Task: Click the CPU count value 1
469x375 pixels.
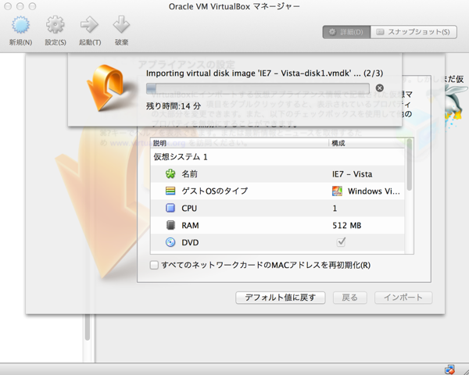Action: pos(335,209)
